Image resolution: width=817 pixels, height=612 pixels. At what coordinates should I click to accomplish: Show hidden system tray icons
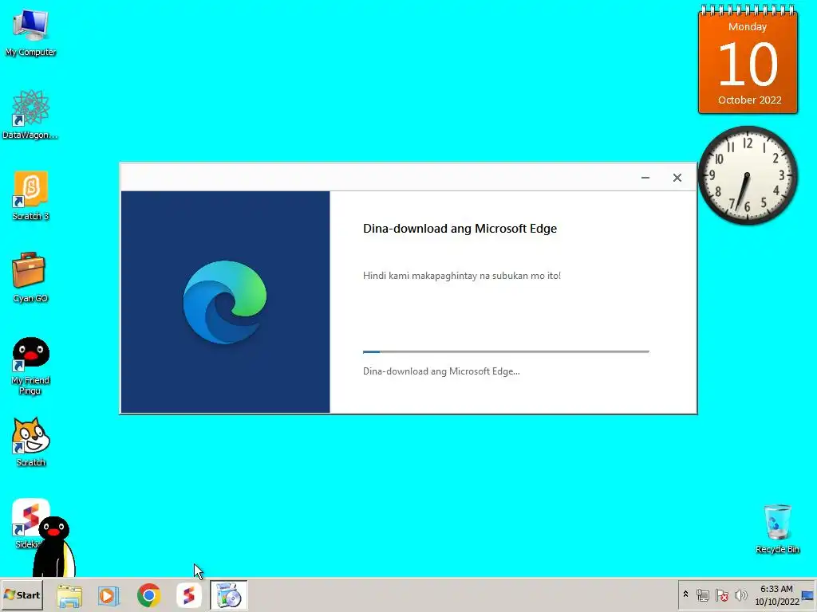[685, 594]
